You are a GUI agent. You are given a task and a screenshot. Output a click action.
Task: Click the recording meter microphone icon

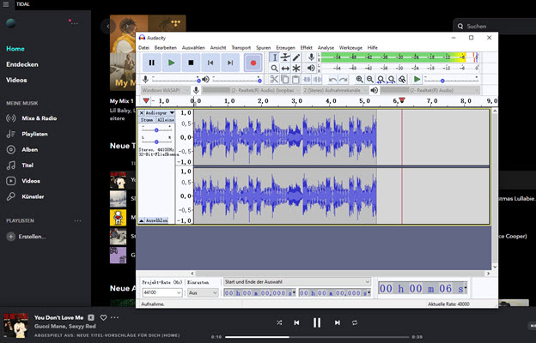[311, 57]
